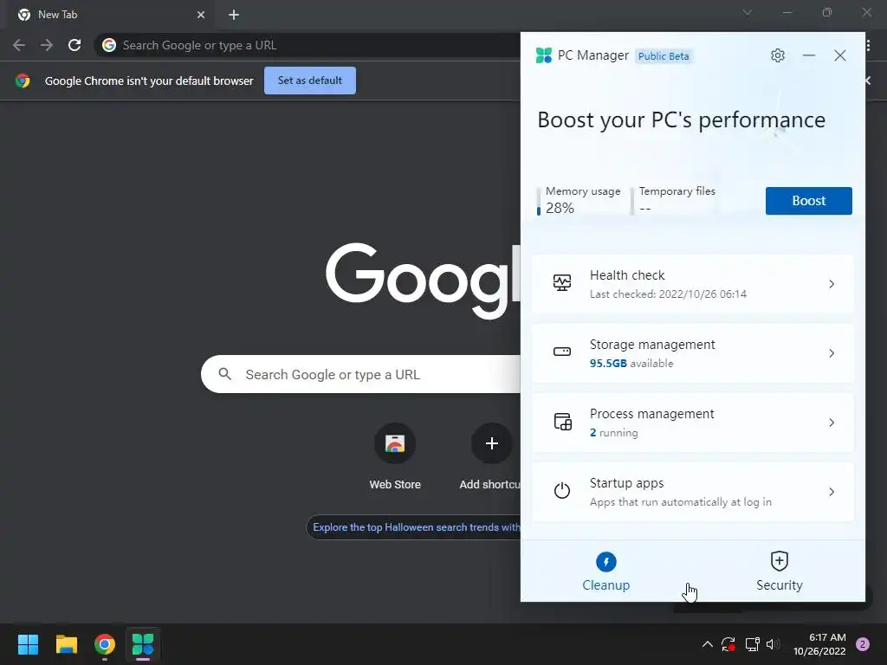Expand Process management chevron
Viewport: 887px width, 665px height.
[x=832, y=423]
